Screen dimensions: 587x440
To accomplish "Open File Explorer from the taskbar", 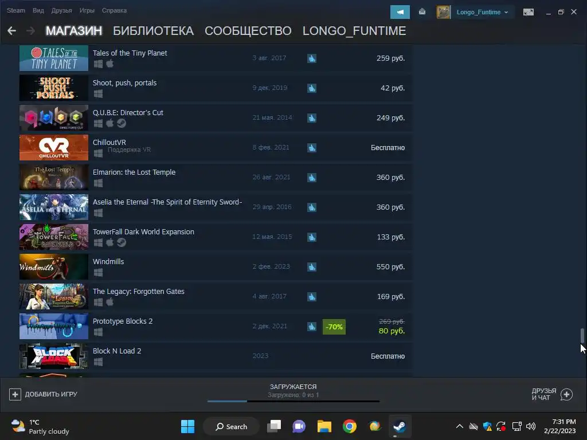I will pos(324,426).
